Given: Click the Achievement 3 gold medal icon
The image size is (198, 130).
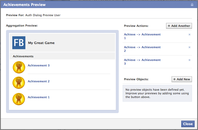Looking at the screenshot, I should (19, 67).
